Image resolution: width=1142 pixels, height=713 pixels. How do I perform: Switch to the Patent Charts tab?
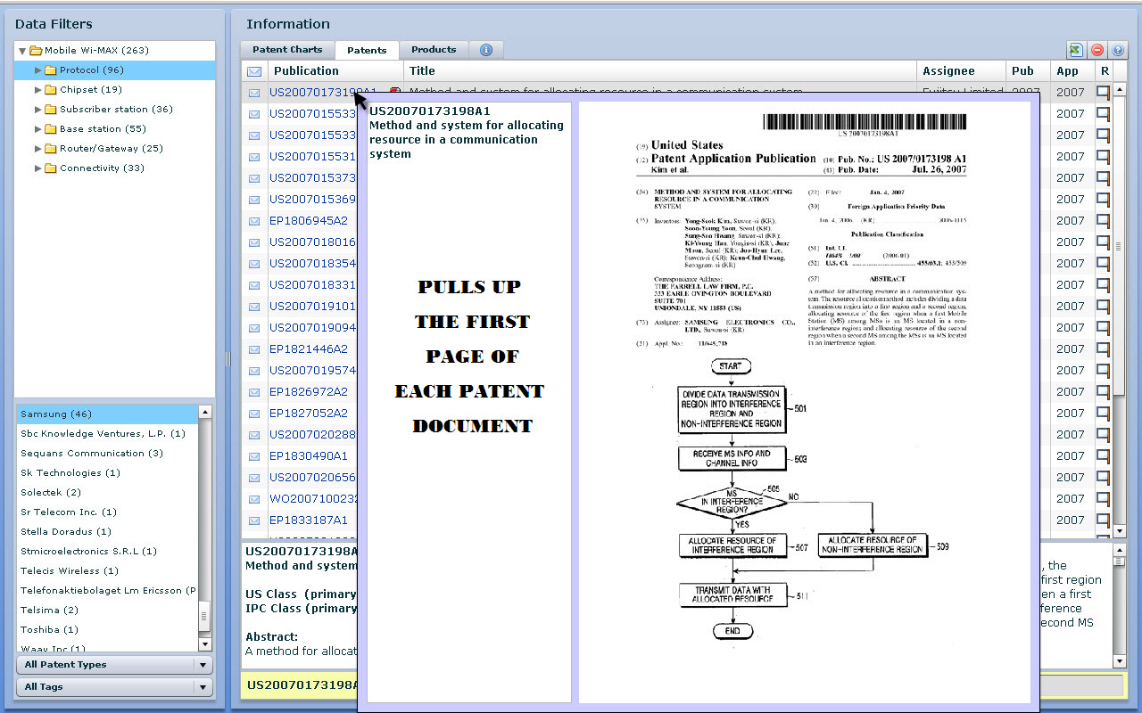click(x=287, y=50)
